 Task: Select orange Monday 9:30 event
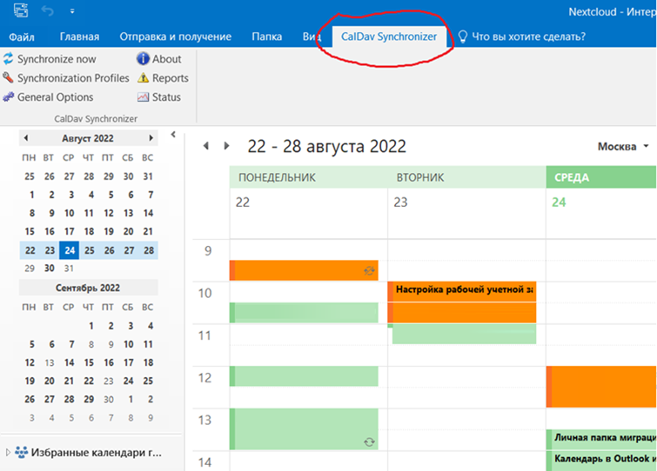click(x=304, y=270)
